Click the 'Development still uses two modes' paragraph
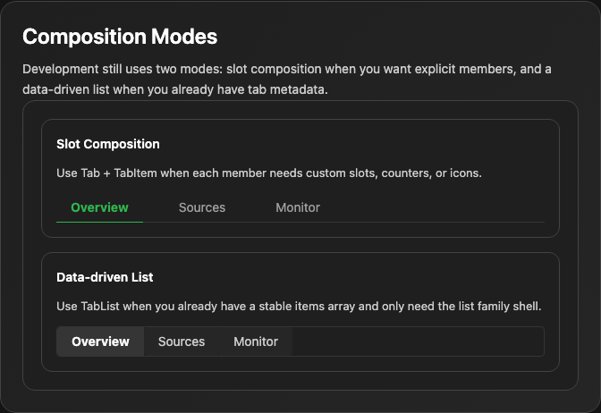The width and height of the screenshot is (601, 413). [x=287, y=79]
